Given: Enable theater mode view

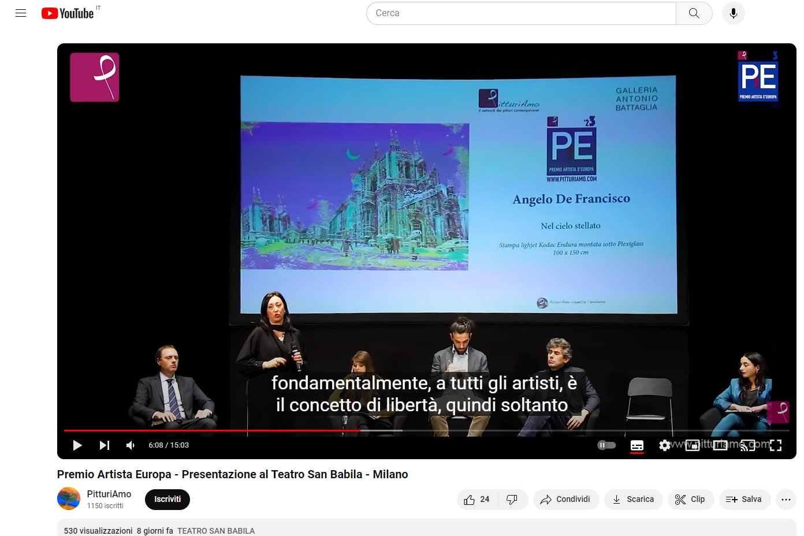Looking at the screenshot, I should pos(720,445).
